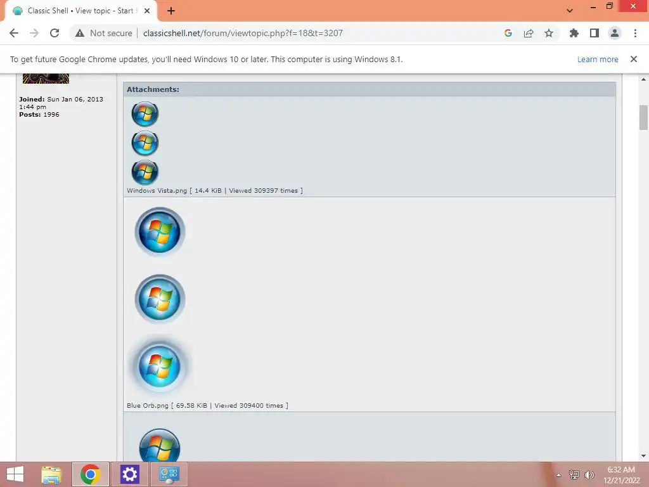Select the Classic Shell View topic tab
The width and height of the screenshot is (649, 487).
pos(80,11)
